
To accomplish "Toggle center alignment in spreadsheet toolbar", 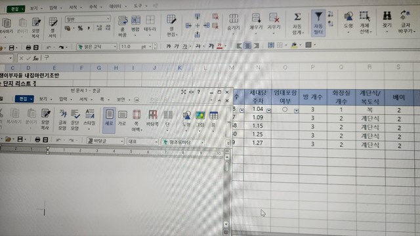I will [248, 46].
